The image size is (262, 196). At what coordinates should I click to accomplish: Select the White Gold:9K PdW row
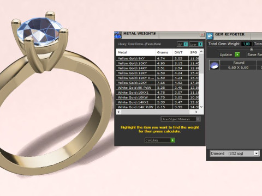click(158, 88)
